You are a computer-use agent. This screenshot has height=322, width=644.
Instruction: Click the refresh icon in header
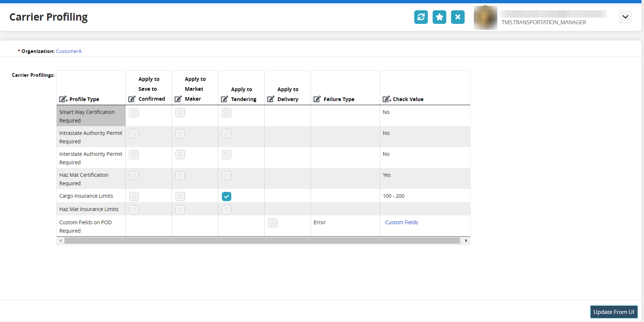pyautogui.click(x=421, y=17)
